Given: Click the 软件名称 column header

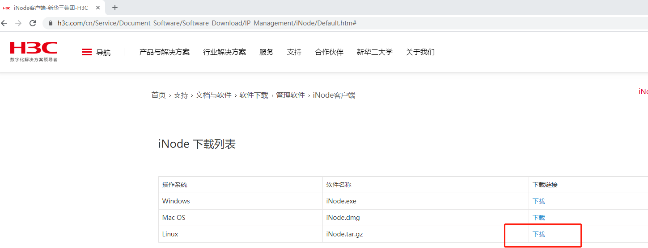Looking at the screenshot, I should click(x=339, y=185).
